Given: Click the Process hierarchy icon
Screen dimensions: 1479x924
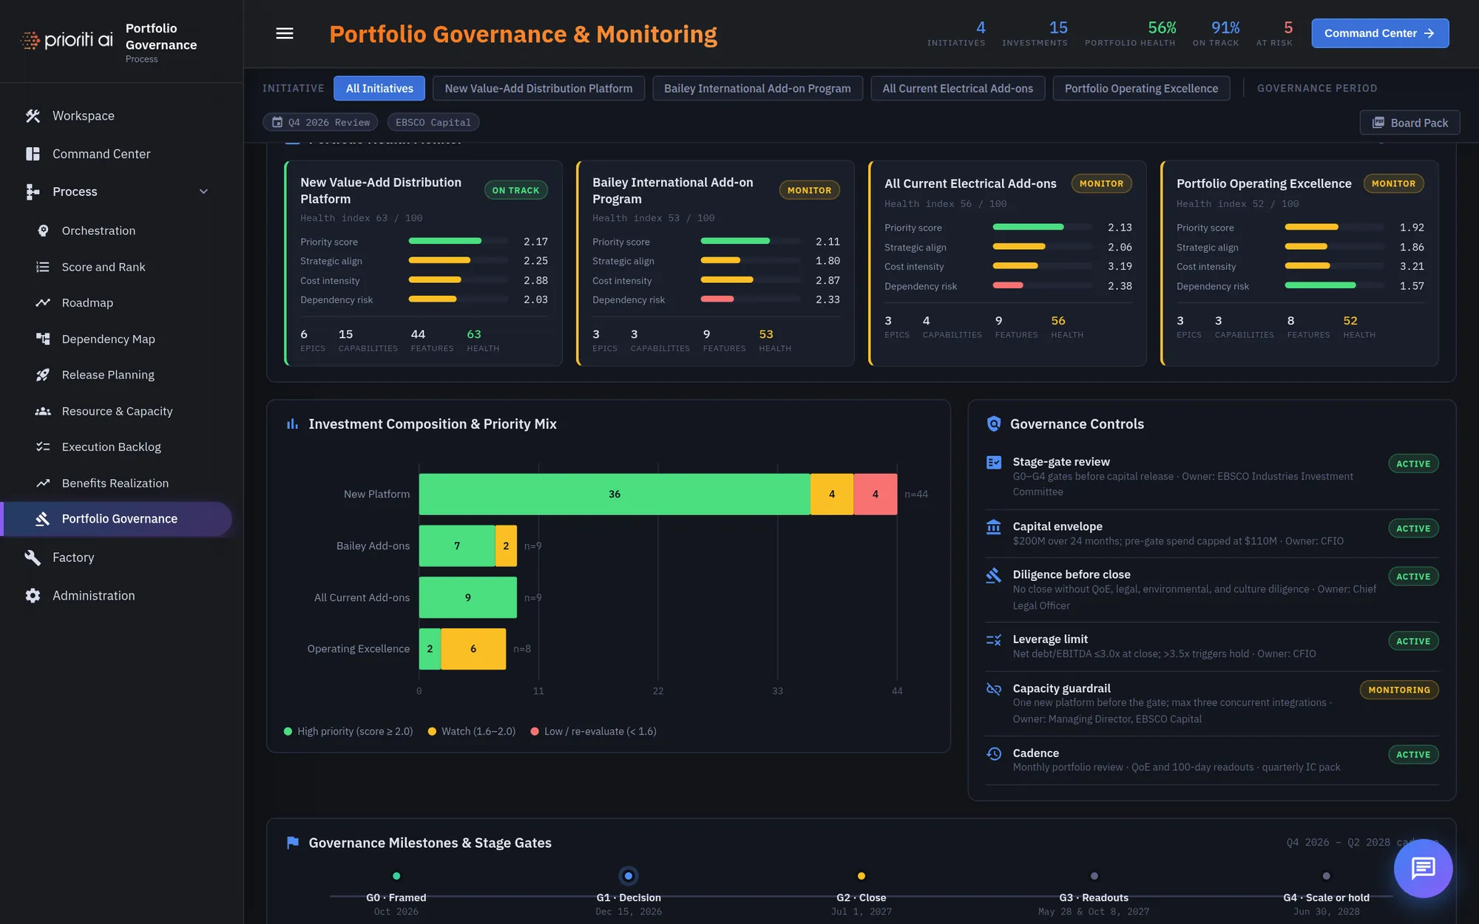Looking at the screenshot, I should point(33,191).
